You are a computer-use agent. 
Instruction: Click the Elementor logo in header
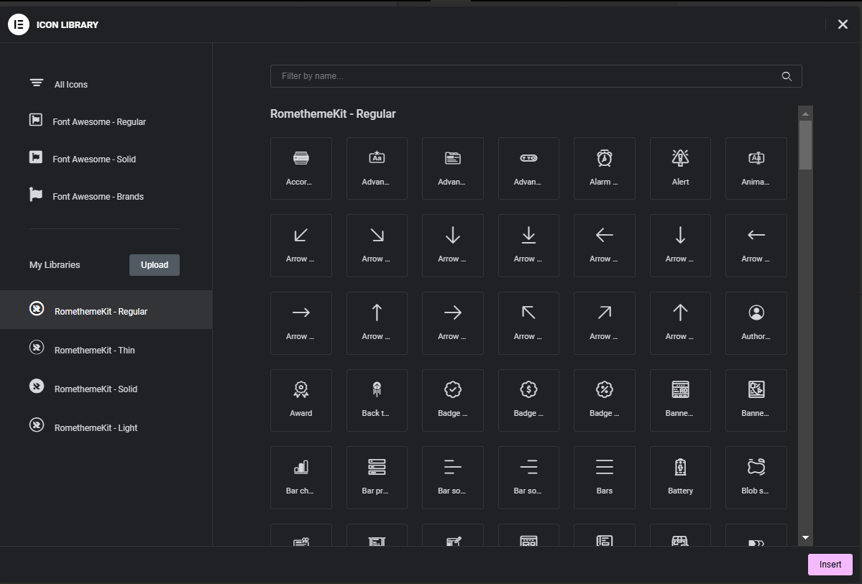pos(19,24)
